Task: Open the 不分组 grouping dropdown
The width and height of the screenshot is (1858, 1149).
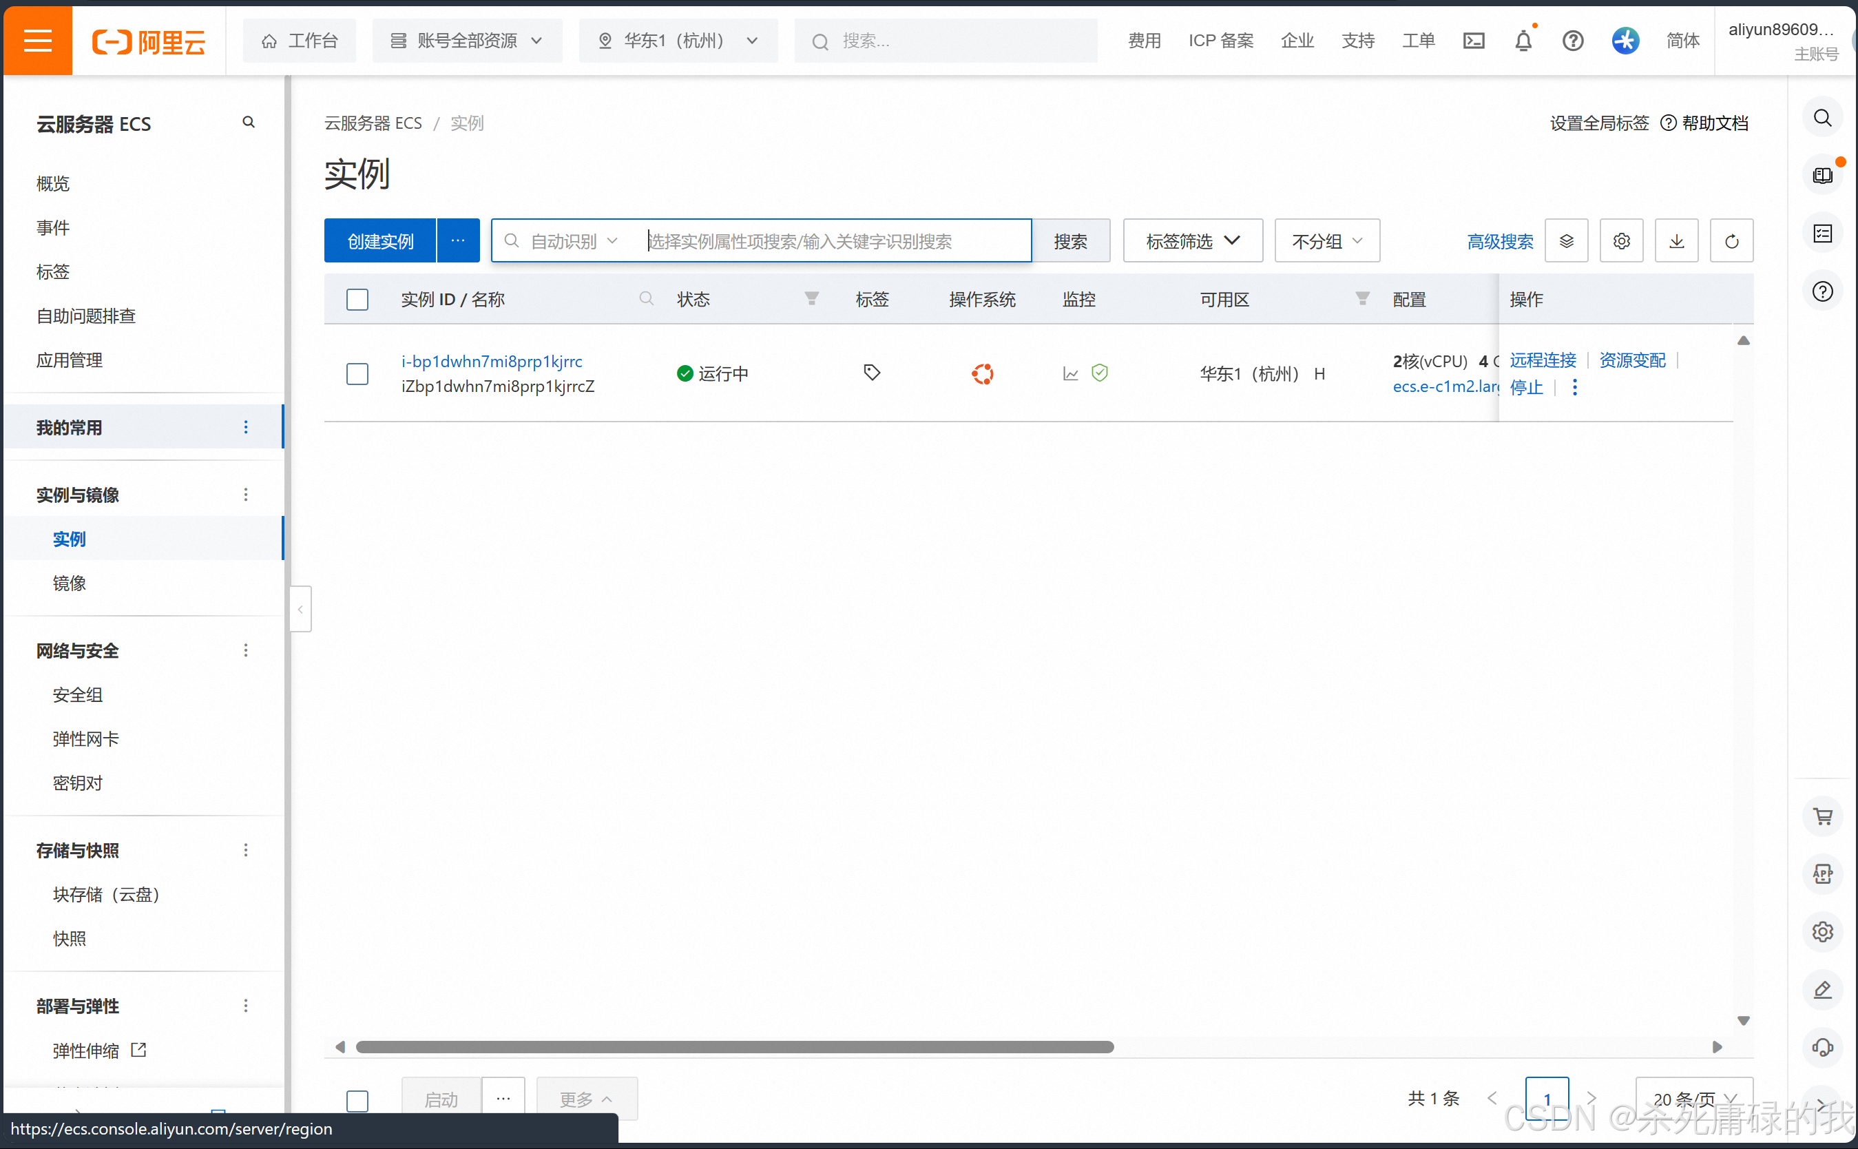Action: (x=1327, y=241)
